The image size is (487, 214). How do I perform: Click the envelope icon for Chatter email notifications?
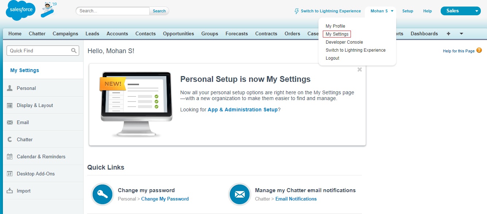tap(240, 194)
